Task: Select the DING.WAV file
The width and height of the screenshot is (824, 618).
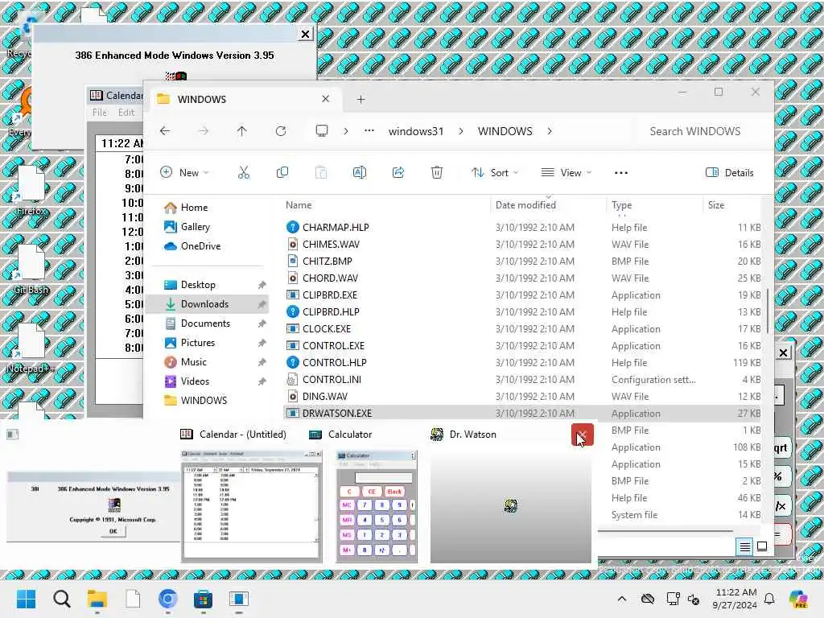Action: coord(522,396)
